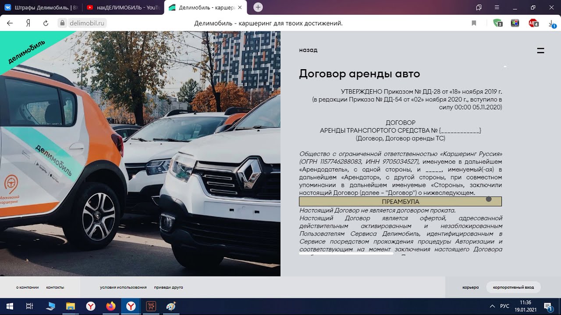This screenshot has width=561, height=315.
Task: Open the приведи друга footer link
Action: click(x=168, y=287)
